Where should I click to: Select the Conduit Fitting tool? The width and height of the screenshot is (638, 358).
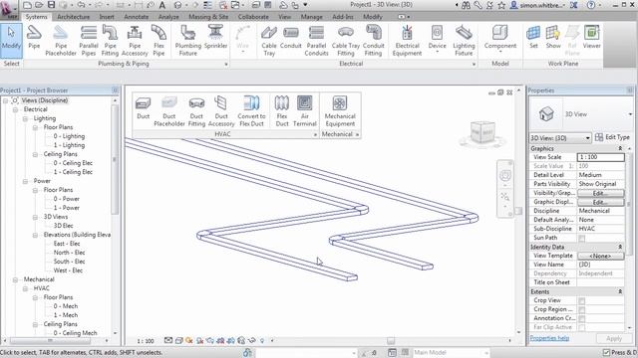373,41
